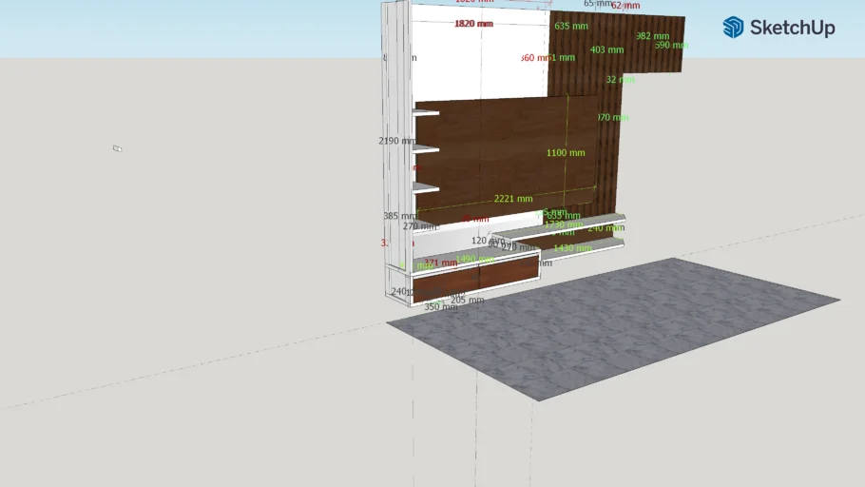Select the "65 mm" dimension at top
This screenshot has height=487, width=865.
click(x=598, y=3)
